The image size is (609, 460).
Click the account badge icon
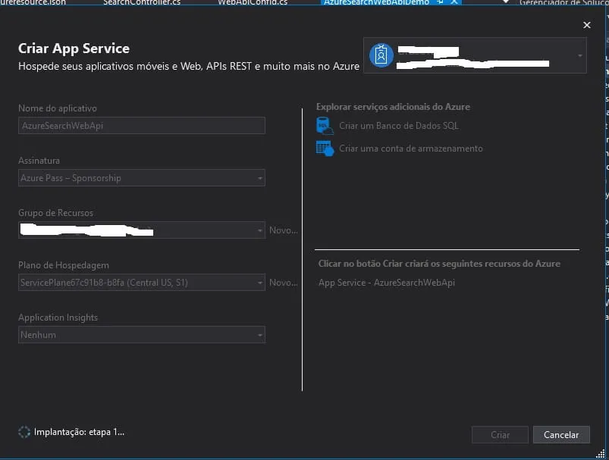pos(381,55)
